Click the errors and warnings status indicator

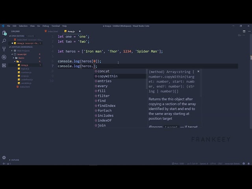coord(7,164)
